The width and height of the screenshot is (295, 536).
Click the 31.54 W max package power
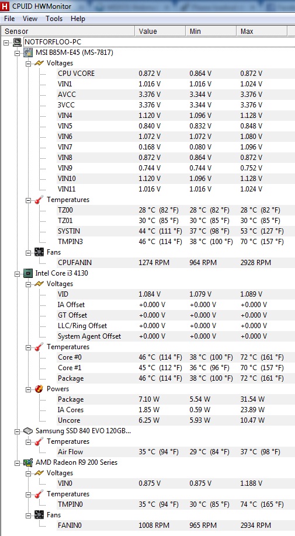(x=252, y=399)
